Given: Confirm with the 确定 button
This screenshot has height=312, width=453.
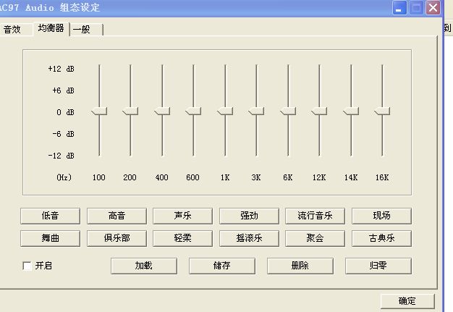Looking at the screenshot, I should pos(407,301).
